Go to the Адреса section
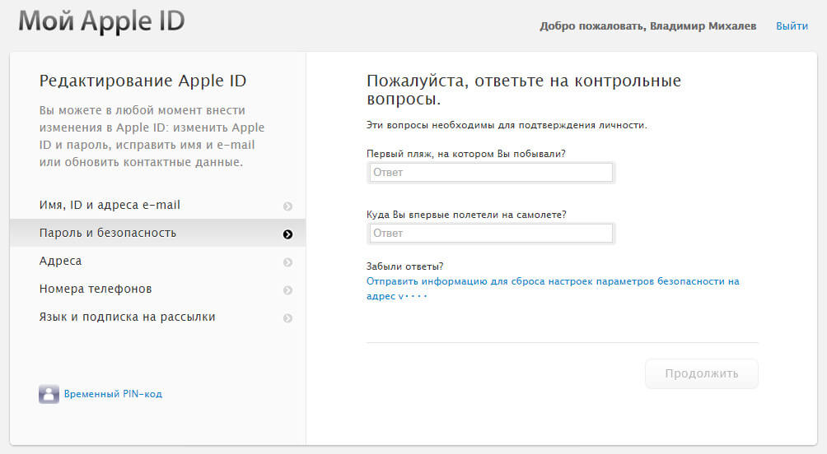This screenshot has width=827, height=454. (x=61, y=261)
